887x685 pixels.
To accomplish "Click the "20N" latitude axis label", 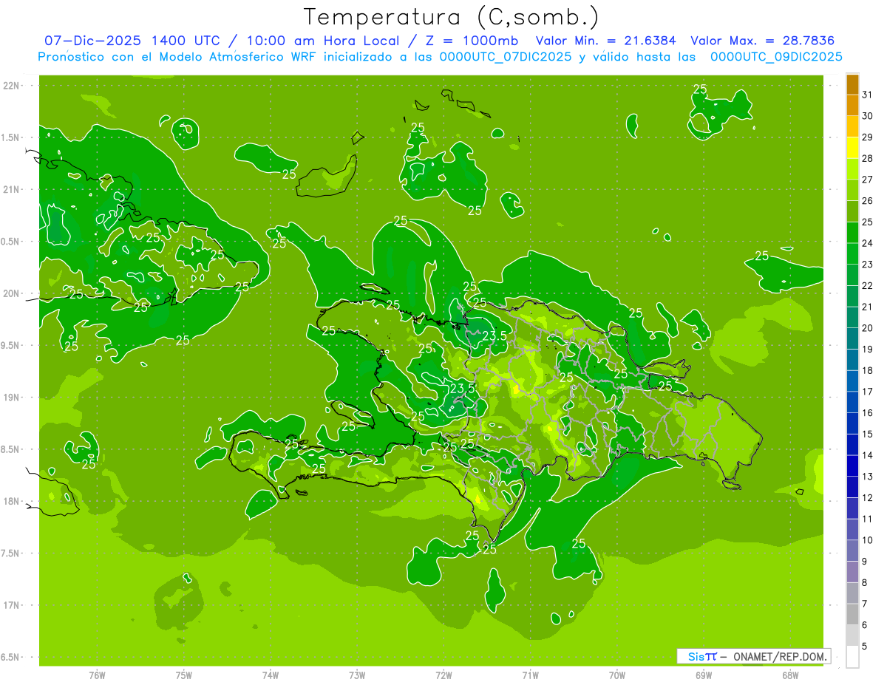I will coord(11,293).
